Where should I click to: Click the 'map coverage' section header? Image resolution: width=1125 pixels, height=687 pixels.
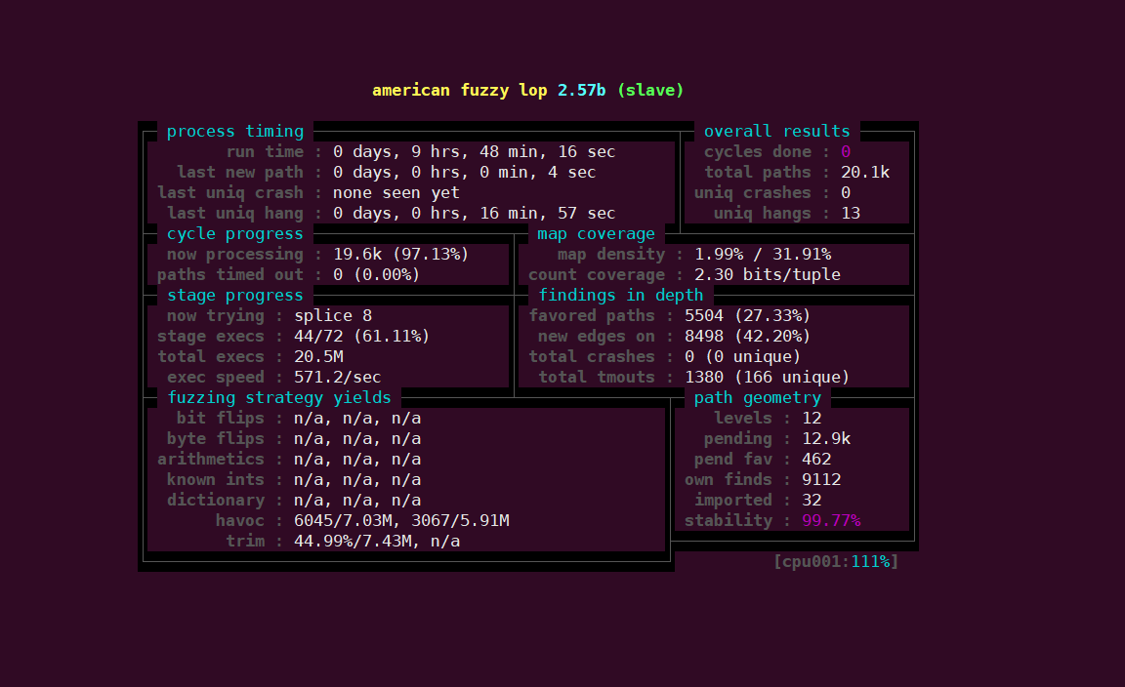[x=596, y=234]
